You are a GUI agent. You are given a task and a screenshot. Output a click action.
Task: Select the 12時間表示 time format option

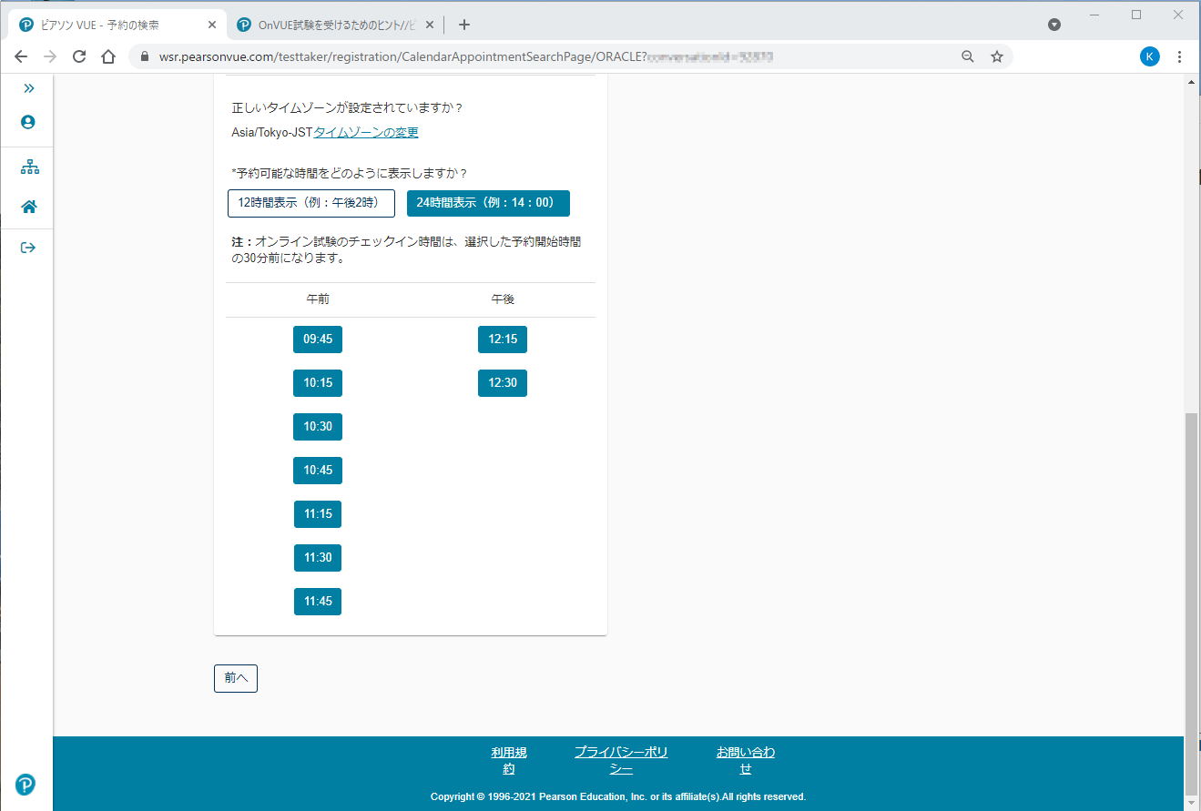(310, 203)
